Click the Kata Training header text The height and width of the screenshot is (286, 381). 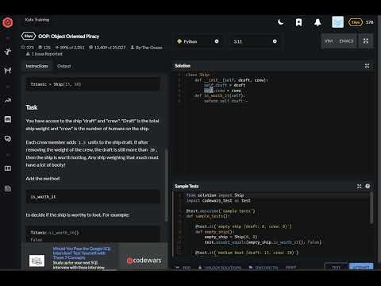[37, 20]
